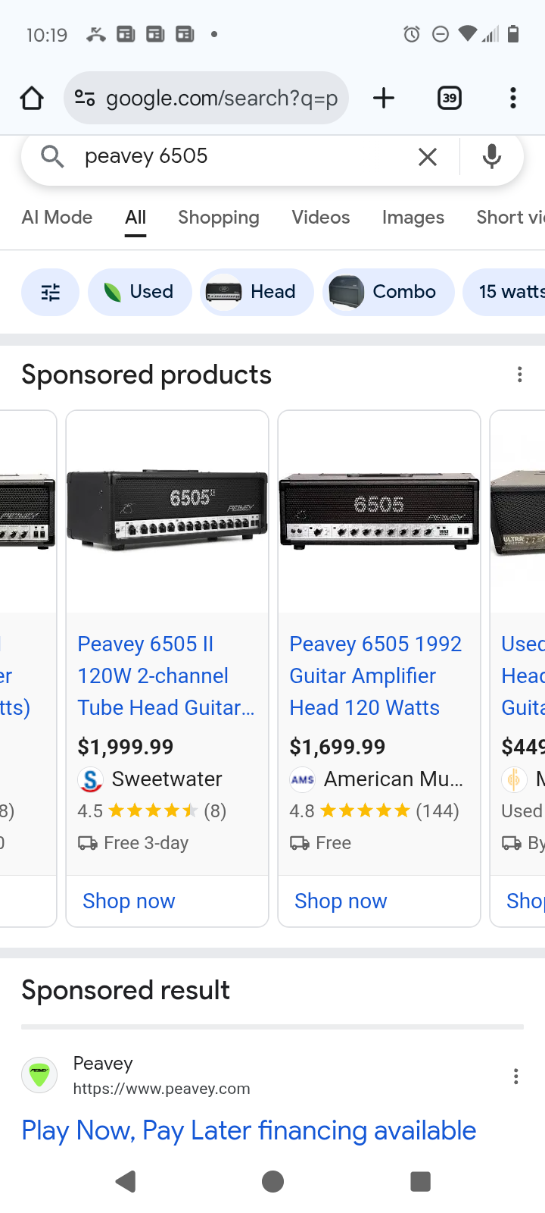
Task: Tap Shop now under Sweetwater listing
Action: click(129, 901)
